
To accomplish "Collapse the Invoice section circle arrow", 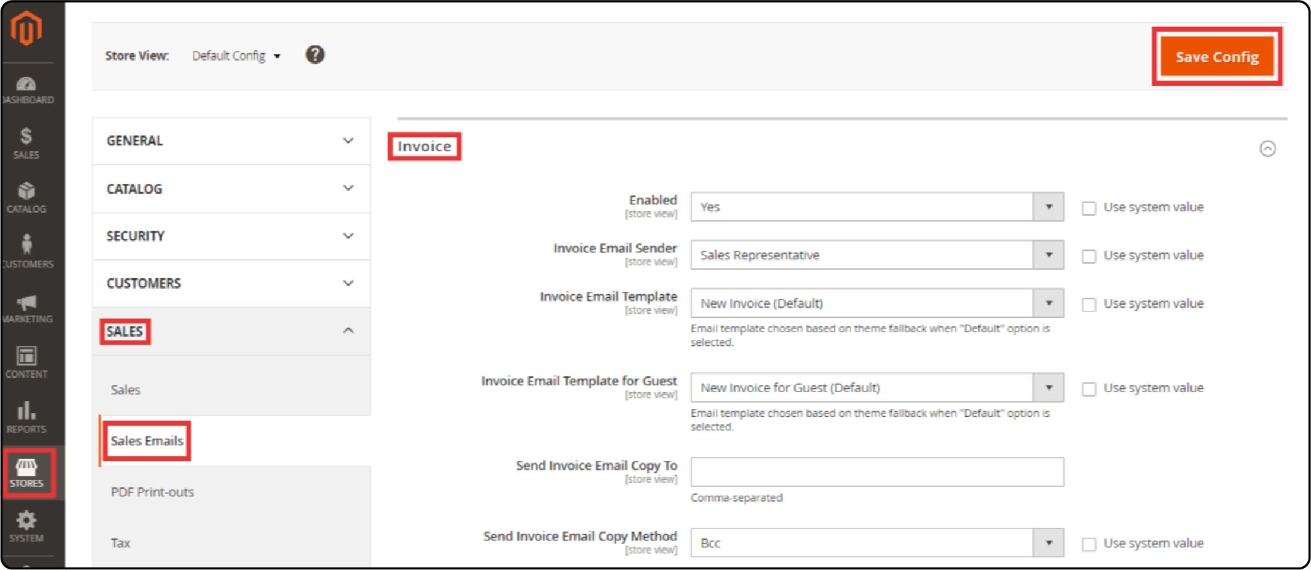I will pos(1268,148).
